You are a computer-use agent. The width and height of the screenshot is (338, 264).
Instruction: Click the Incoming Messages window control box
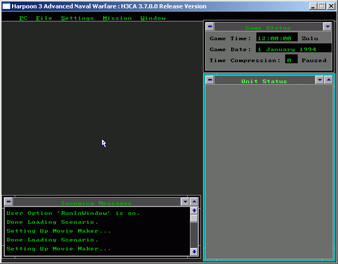coord(8,202)
